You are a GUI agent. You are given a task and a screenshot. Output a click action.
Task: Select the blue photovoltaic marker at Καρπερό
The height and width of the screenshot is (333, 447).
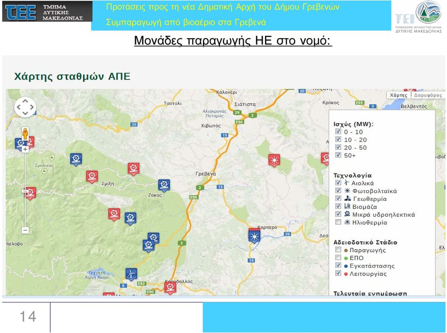[254, 237]
